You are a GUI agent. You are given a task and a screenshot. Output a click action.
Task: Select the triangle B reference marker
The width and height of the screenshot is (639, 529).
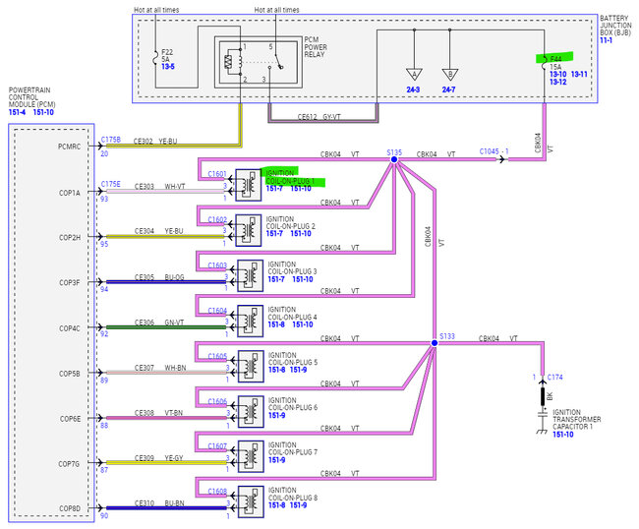tap(450, 74)
